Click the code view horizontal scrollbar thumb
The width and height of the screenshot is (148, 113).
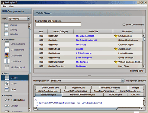[x=77, y=108]
